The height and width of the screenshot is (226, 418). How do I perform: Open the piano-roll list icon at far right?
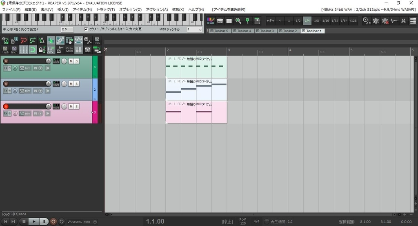click(413, 20)
